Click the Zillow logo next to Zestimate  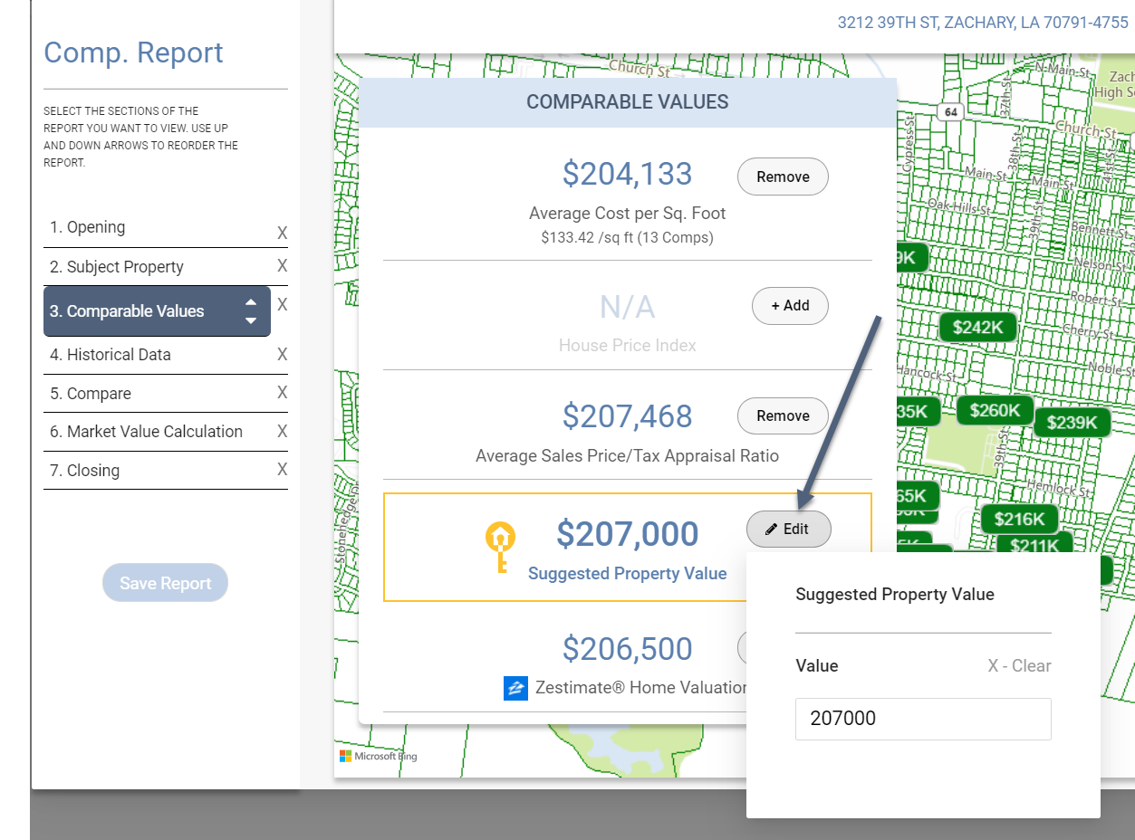515,688
